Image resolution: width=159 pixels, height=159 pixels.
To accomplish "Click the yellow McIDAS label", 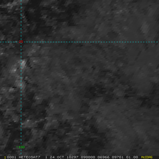I will point(147,157).
